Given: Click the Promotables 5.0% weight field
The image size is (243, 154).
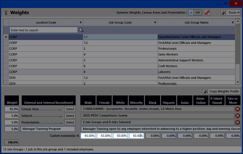Looking at the screenshot, I should coord(12,122).
